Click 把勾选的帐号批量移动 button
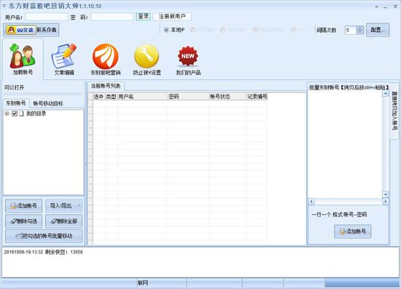 [44, 236]
